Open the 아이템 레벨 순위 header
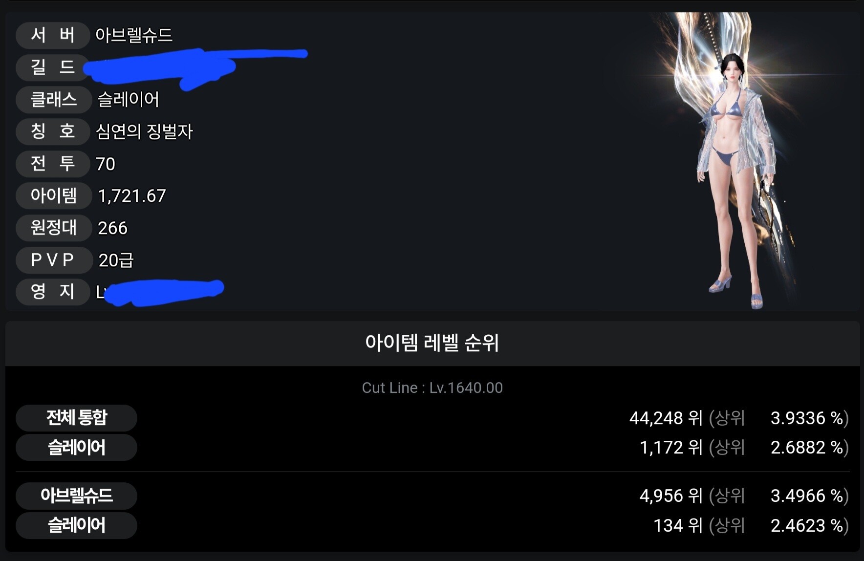The image size is (864, 561). click(x=432, y=343)
